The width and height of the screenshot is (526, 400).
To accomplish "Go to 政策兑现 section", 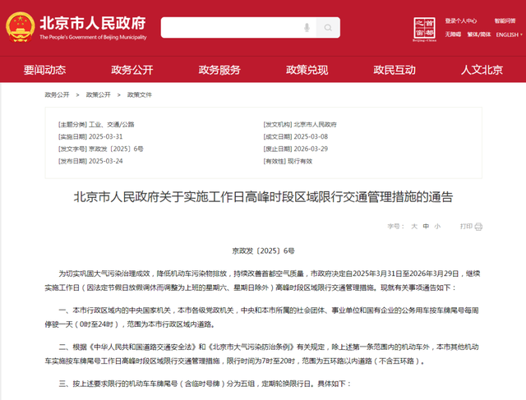I will [307, 70].
